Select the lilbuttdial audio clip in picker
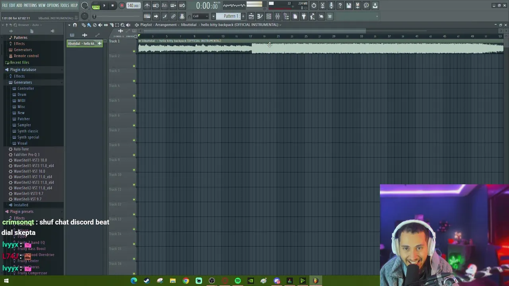Image resolution: width=509 pixels, height=286 pixels. [85, 43]
